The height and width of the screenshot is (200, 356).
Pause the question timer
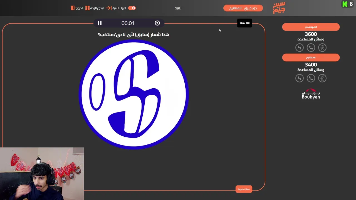[100, 23]
